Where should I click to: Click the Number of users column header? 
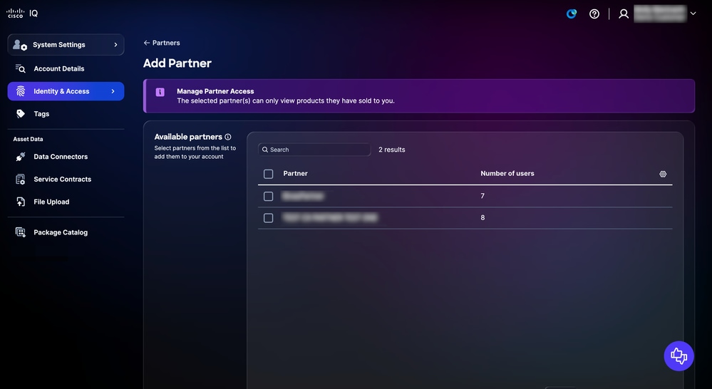(507, 173)
